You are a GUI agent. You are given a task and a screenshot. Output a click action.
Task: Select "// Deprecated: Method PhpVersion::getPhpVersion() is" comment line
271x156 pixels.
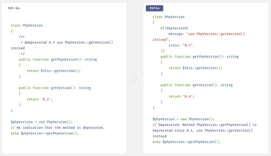(204, 125)
